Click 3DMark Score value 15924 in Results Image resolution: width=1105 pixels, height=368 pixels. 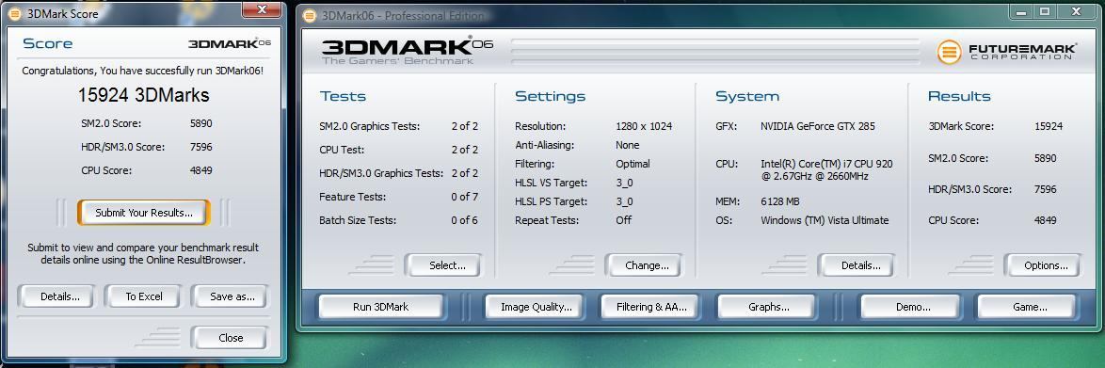pyautogui.click(x=1049, y=126)
